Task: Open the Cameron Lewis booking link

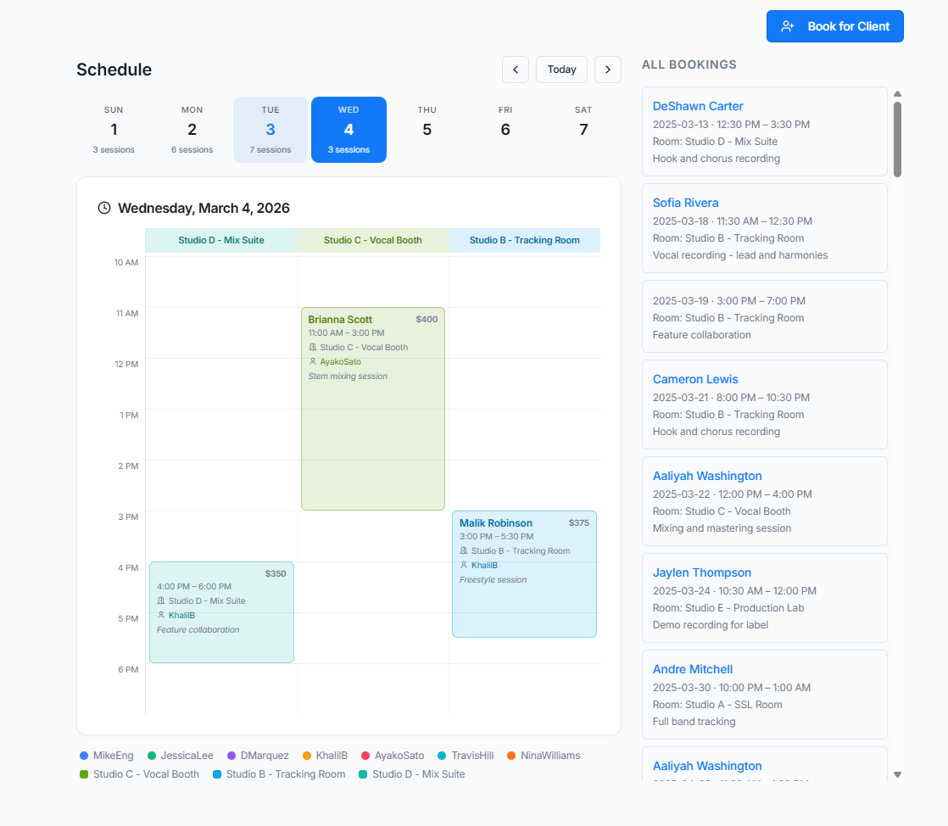Action: click(695, 380)
